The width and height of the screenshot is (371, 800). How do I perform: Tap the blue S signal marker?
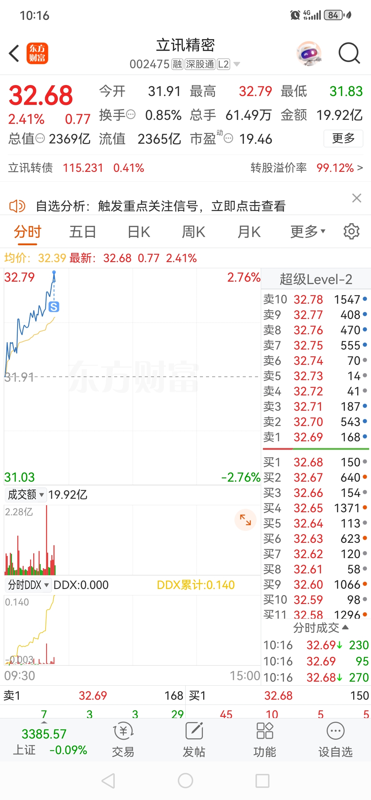tap(54, 307)
